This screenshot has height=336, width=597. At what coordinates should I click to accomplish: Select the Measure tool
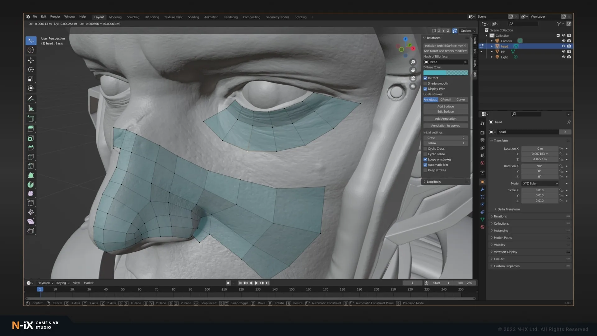point(31,108)
